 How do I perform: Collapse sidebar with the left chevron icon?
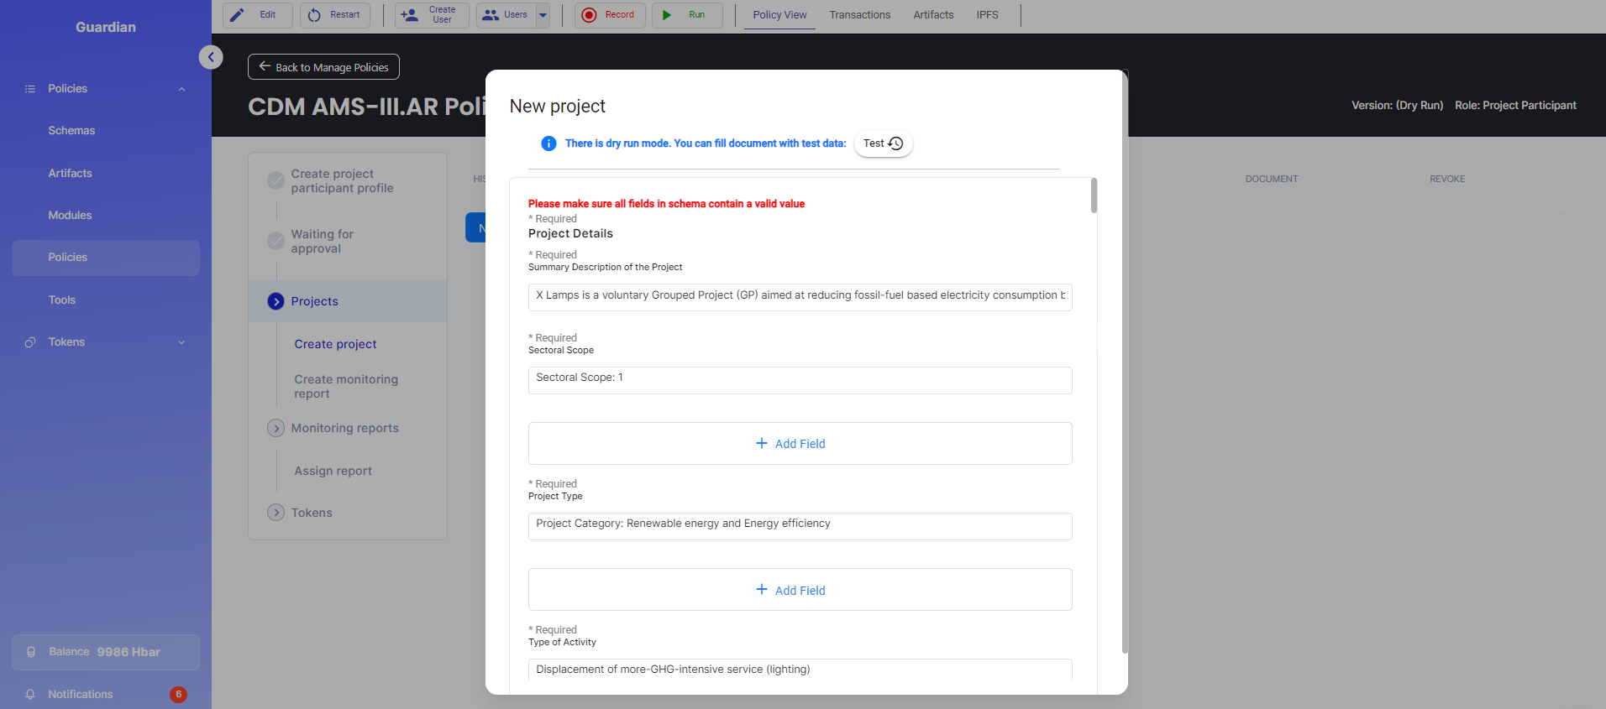[211, 57]
